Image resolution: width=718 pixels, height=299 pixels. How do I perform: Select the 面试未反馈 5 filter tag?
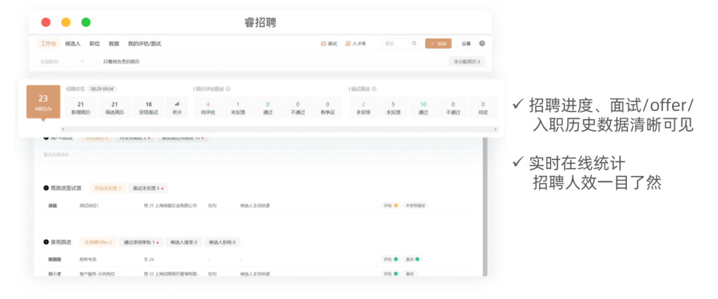coord(146,189)
